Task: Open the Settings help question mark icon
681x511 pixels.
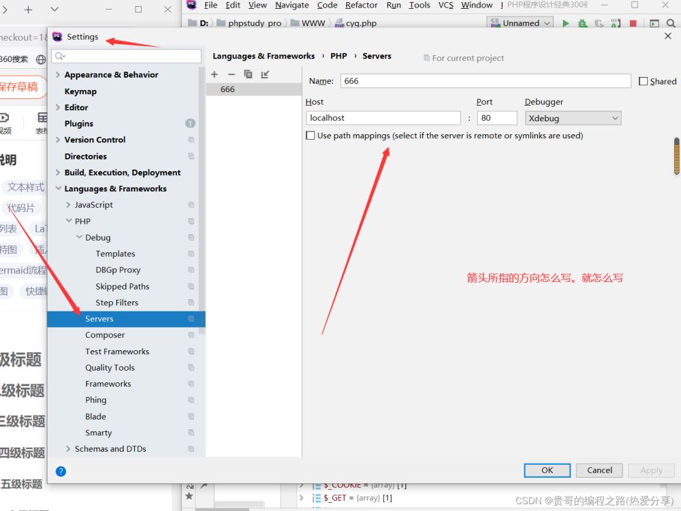Action: click(x=61, y=471)
